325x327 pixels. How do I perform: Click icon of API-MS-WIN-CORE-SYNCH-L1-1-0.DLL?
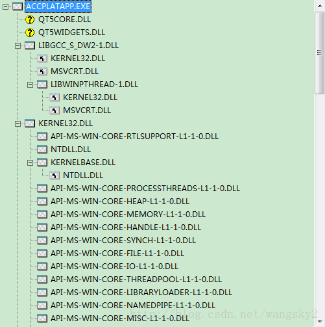pos(42,241)
